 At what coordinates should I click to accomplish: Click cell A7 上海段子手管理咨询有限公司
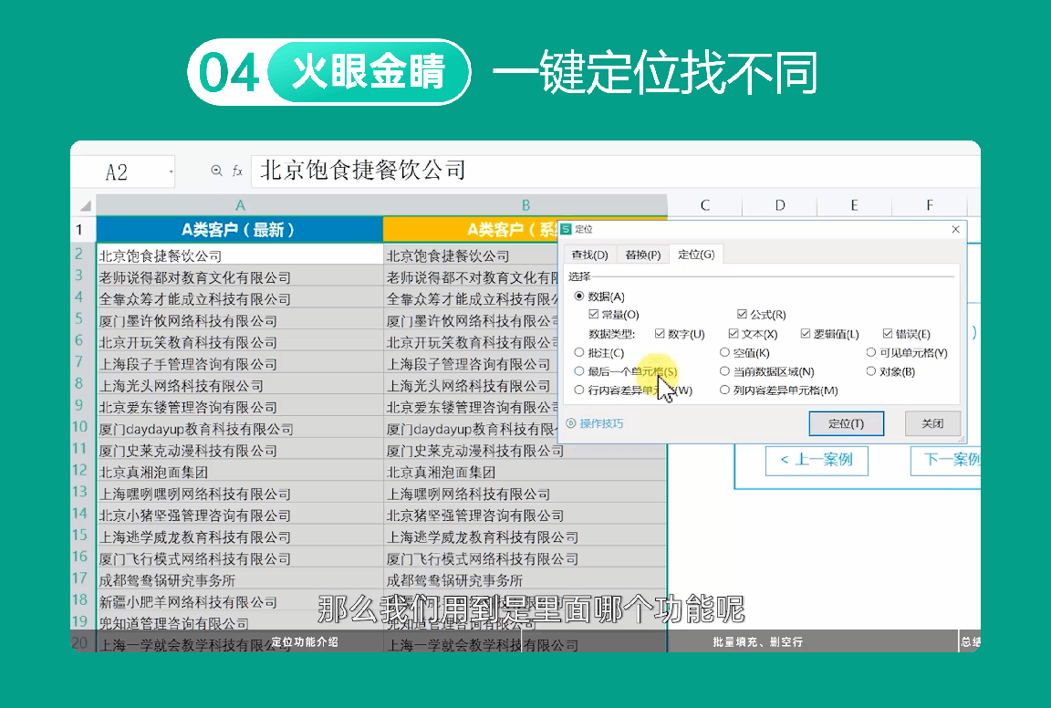tap(239, 363)
